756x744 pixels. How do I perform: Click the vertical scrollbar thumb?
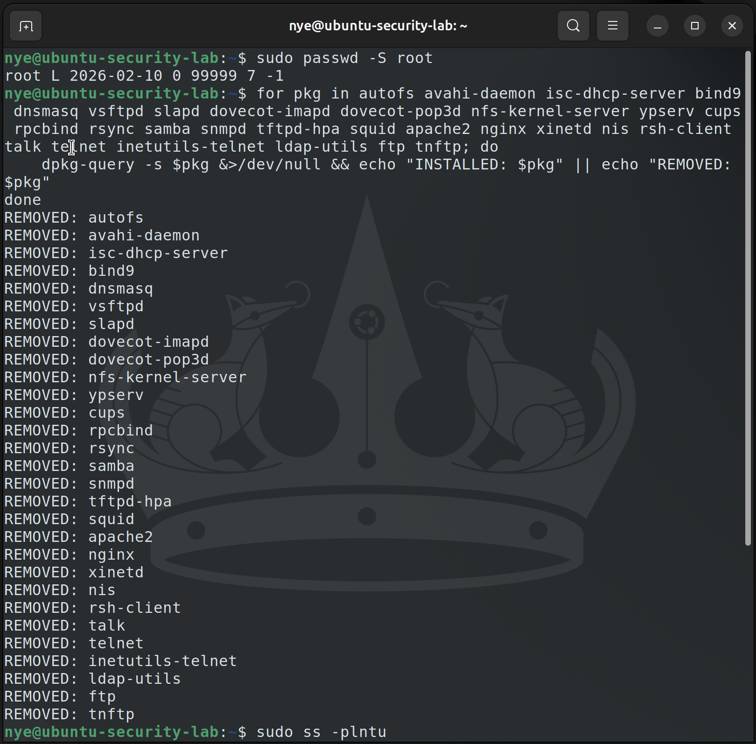point(748,299)
